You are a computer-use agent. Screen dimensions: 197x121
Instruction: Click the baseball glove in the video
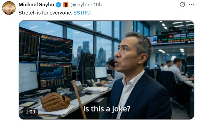55,101
